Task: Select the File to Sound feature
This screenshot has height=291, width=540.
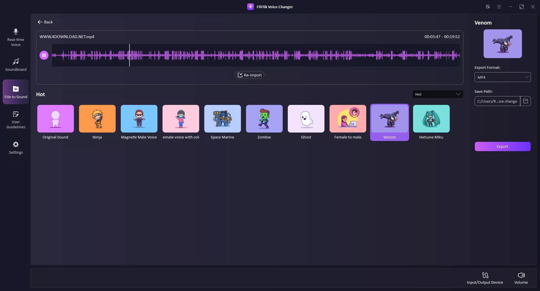Action: point(16,92)
